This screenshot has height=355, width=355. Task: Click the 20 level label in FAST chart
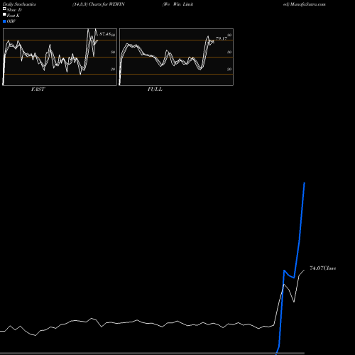click(x=113, y=69)
